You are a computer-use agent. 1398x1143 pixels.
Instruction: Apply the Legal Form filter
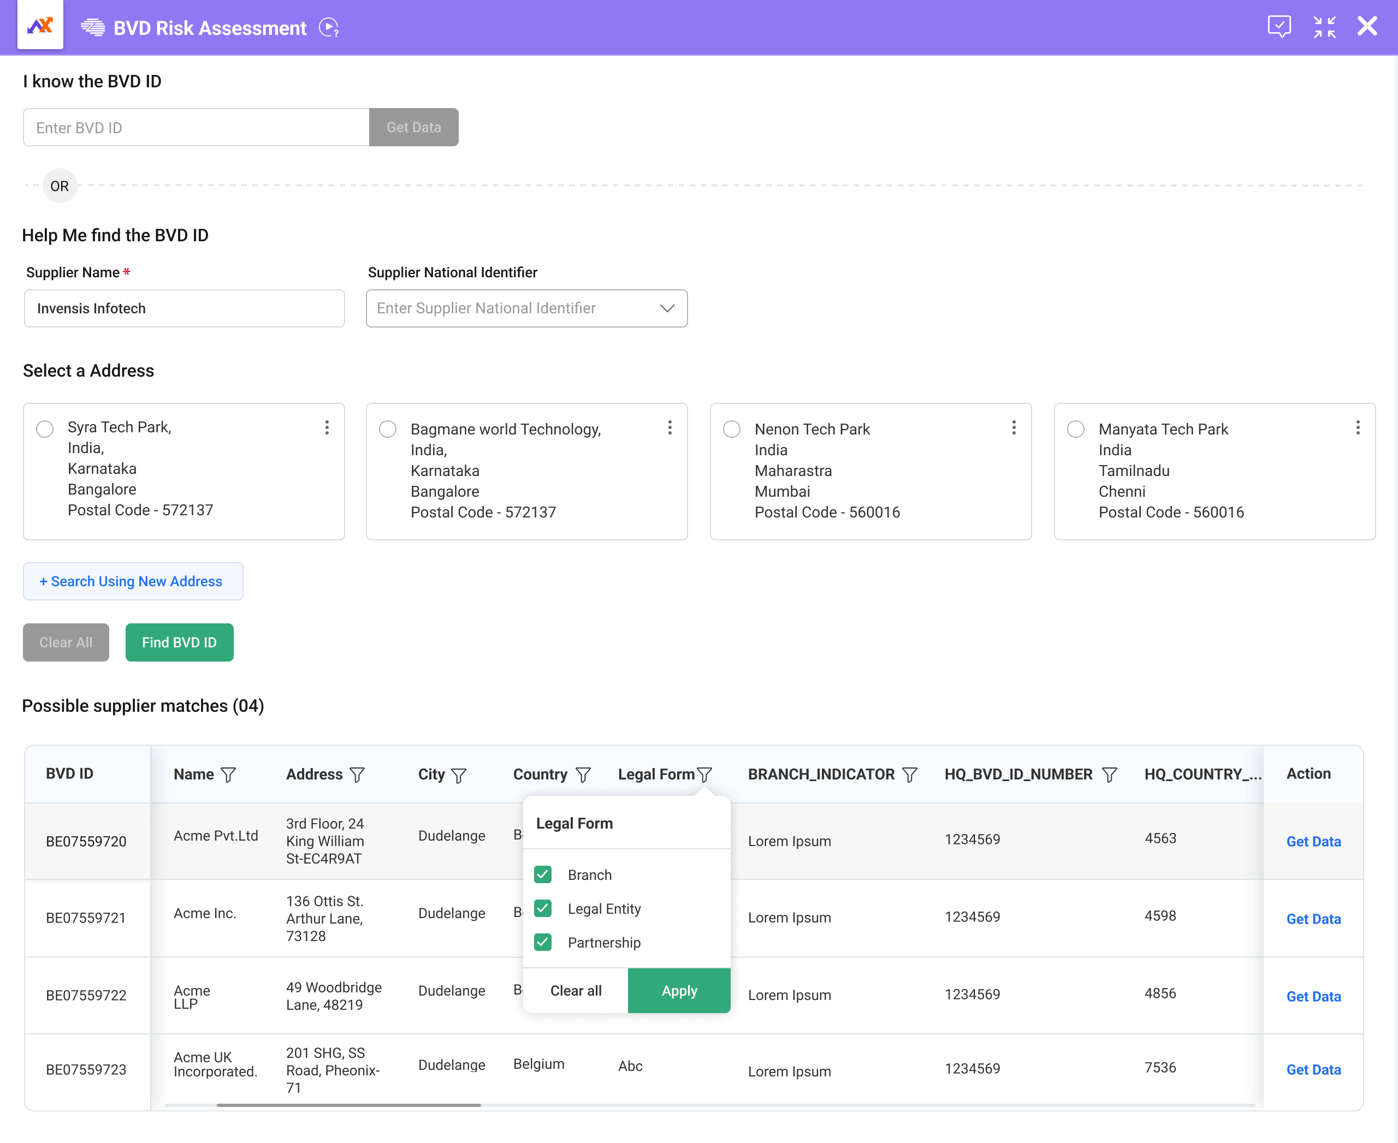[x=679, y=991]
